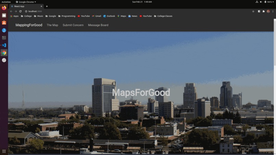This screenshot has width=276, height=155.
Task: Open Terminal from the dock
Action: tap(4, 38)
